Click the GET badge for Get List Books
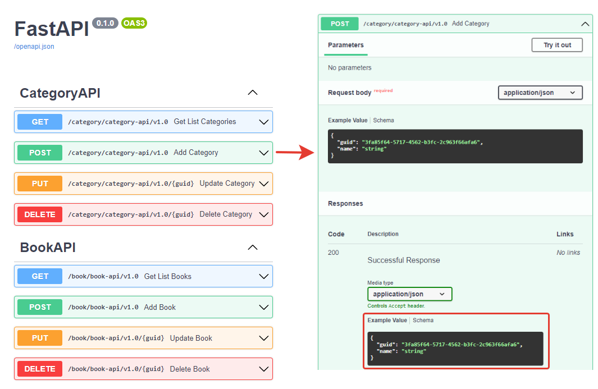 (40, 276)
